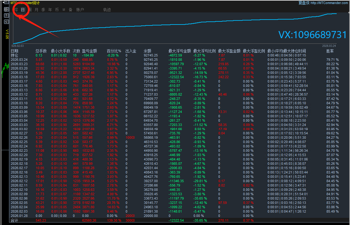Show the 轨迹 trajectory view
This screenshot has height=225, width=350.
point(107,10)
